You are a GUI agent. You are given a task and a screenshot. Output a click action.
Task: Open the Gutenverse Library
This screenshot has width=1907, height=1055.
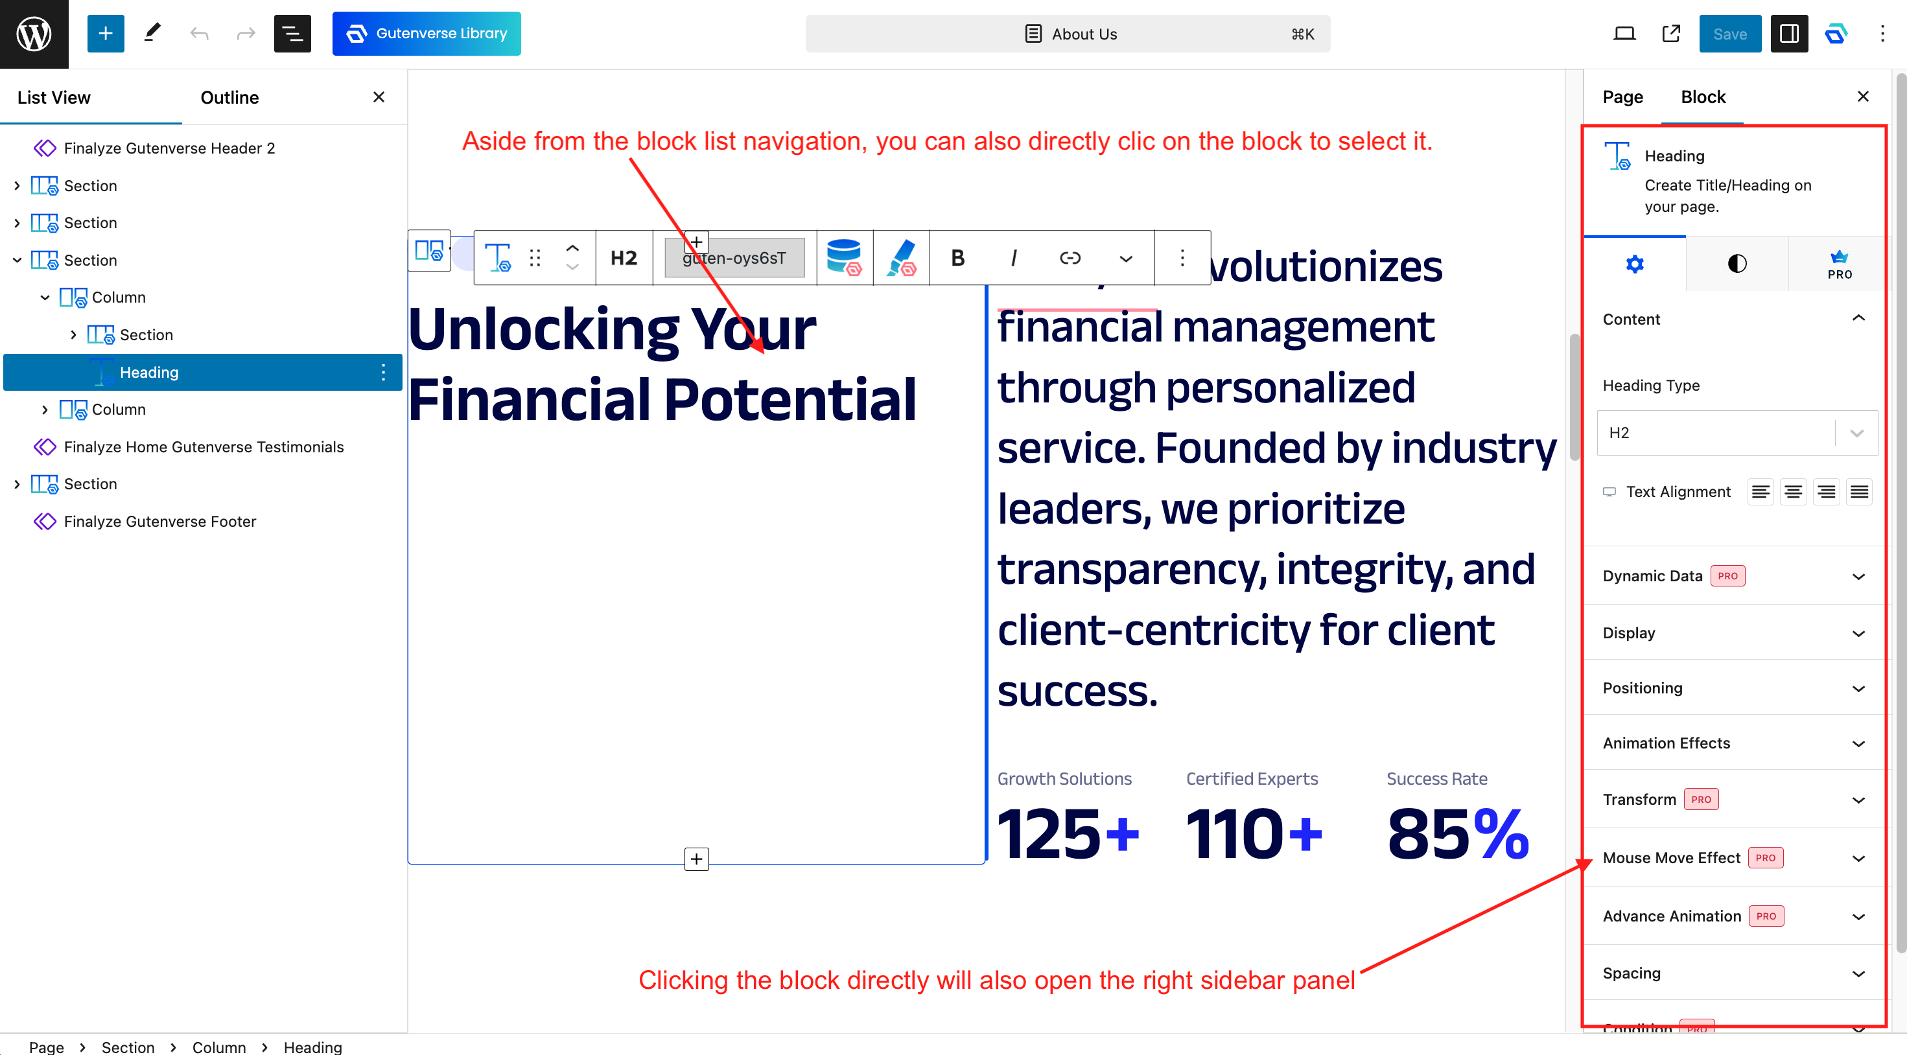click(427, 33)
